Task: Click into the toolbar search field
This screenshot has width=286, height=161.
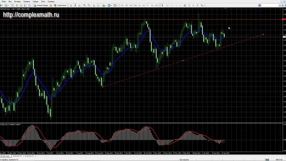Action: (x=270, y=5)
